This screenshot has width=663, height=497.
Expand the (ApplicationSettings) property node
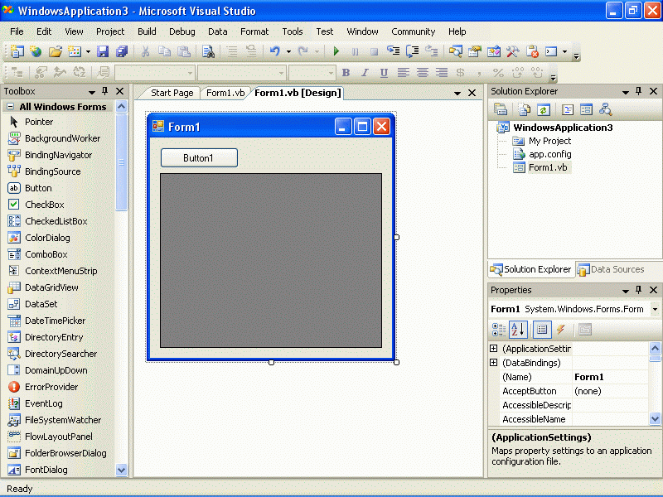pos(493,348)
